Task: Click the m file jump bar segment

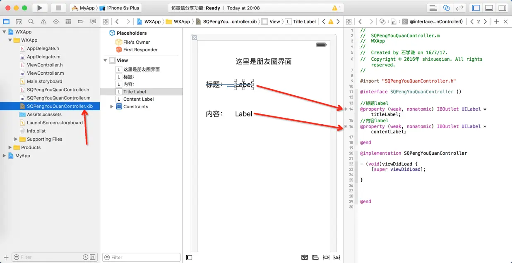Action: pyautogui.click(x=394, y=22)
